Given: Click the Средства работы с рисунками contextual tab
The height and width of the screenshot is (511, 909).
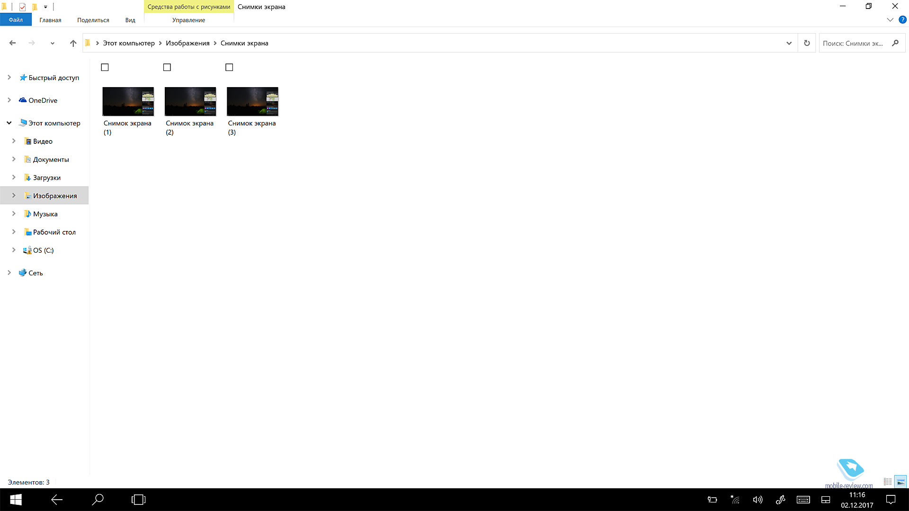Looking at the screenshot, I should tap(189, 7).
